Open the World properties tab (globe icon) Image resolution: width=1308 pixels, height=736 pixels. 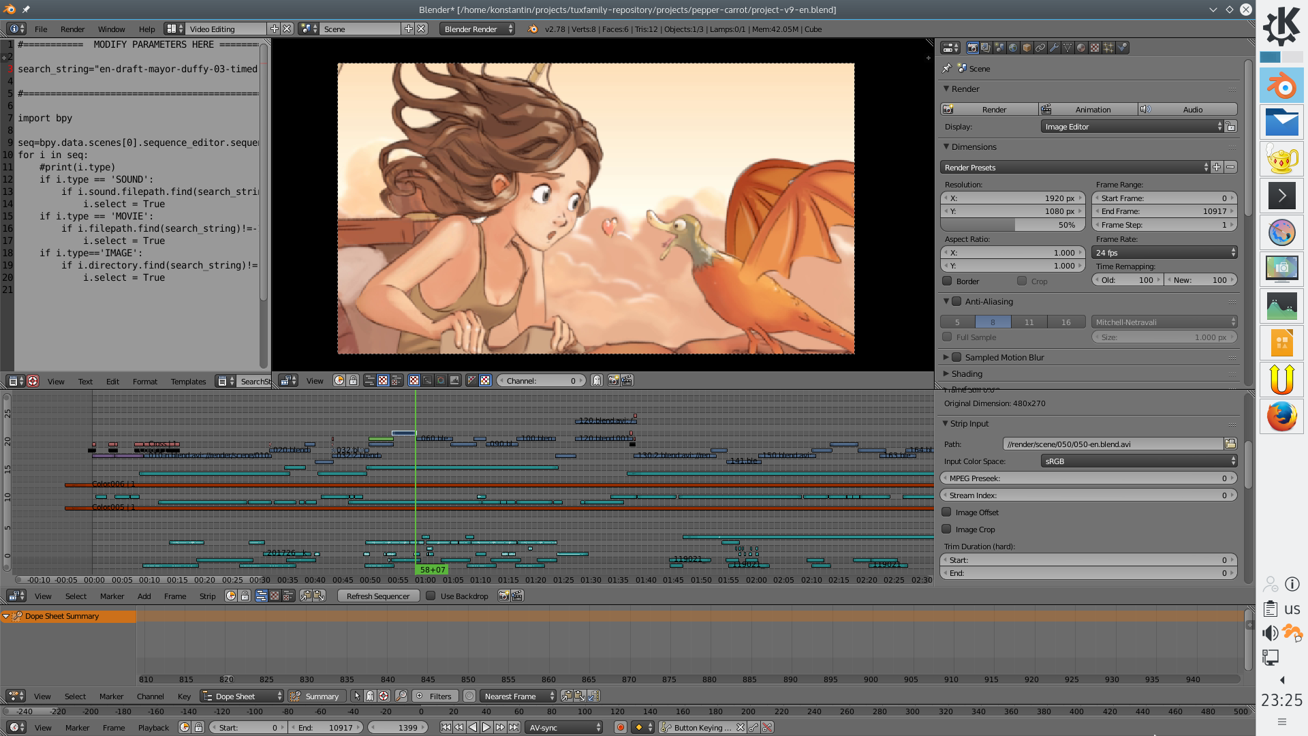click(1013, 48)
